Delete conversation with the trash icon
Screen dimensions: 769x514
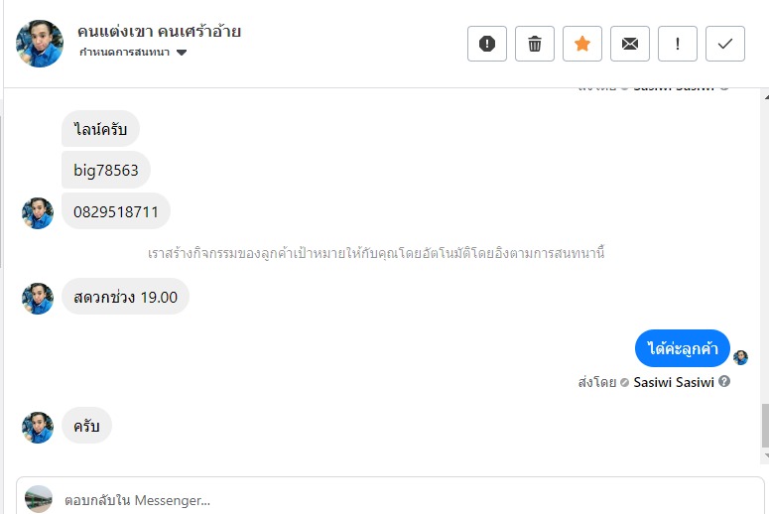(x=535, y=44)
